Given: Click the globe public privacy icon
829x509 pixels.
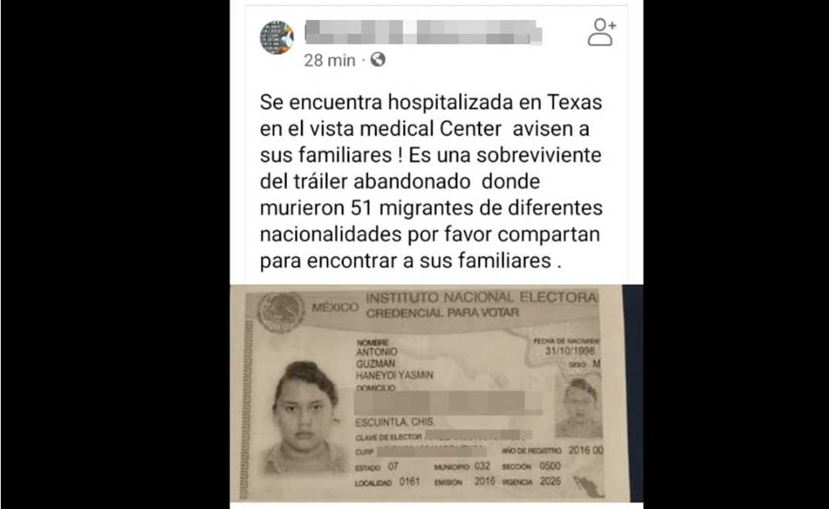Looking at the screenshot, I should [x=377, y=59].
